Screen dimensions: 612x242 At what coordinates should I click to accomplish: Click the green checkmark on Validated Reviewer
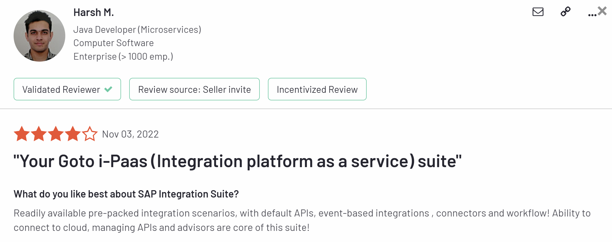tap(108, 89)
